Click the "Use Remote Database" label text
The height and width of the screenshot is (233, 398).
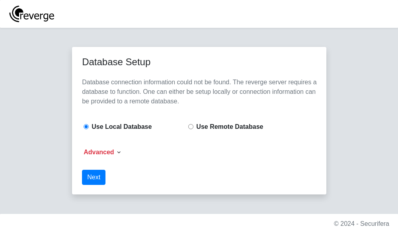click(230, 126)
